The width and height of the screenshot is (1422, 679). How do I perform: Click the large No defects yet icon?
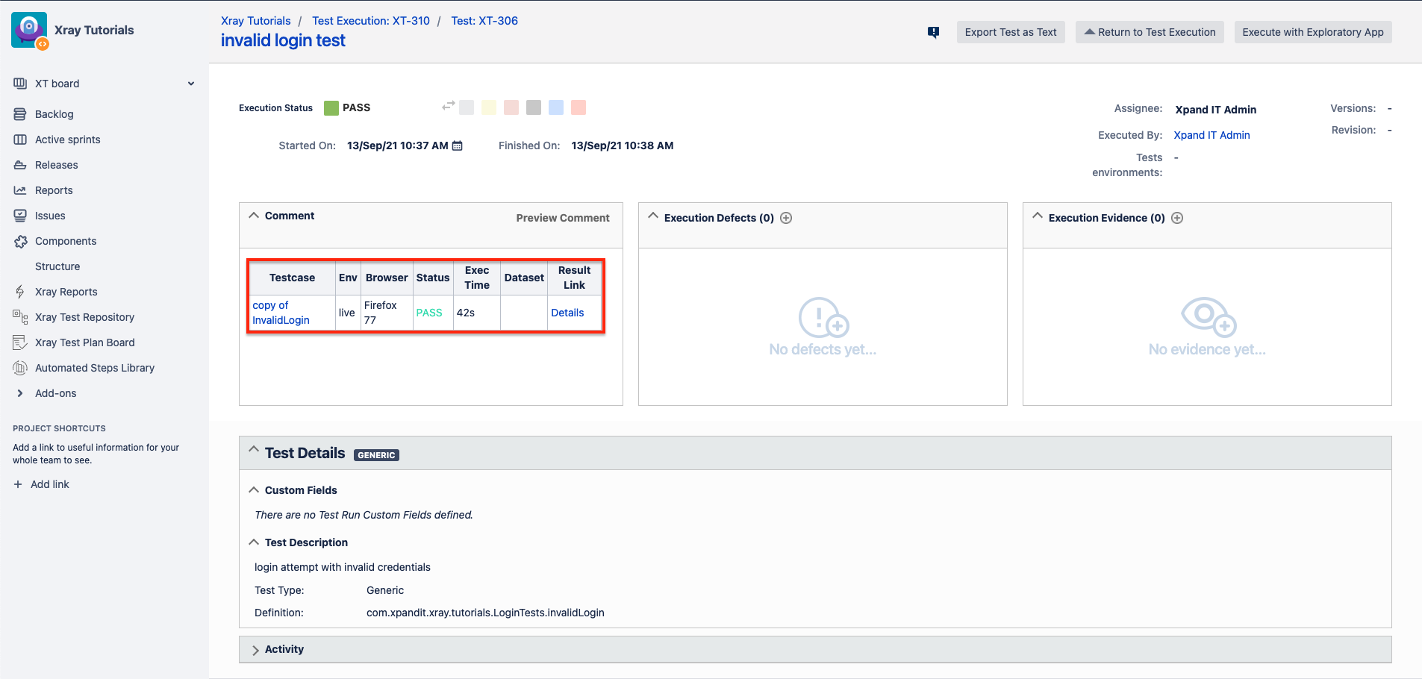(823, 318)
